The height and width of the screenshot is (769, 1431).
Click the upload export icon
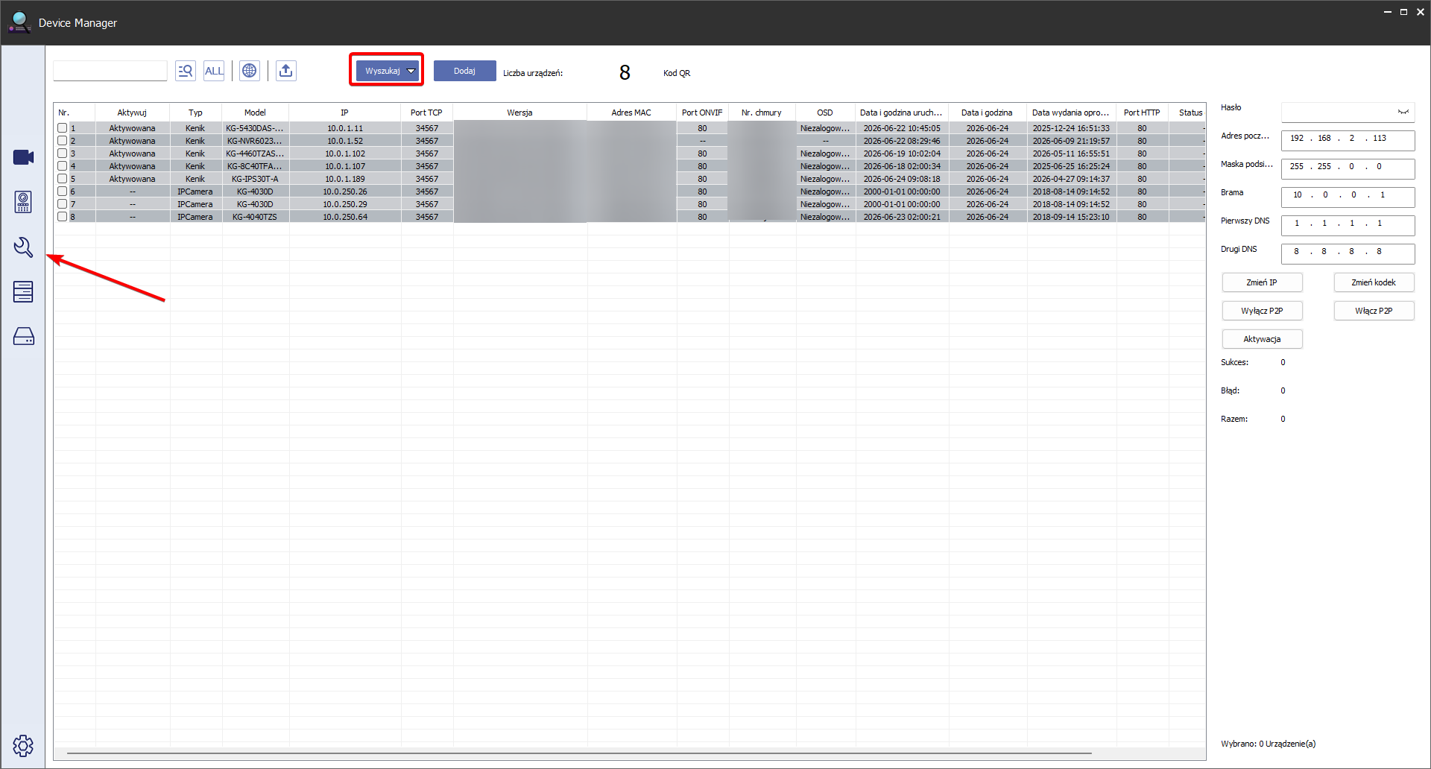point(285,71)
